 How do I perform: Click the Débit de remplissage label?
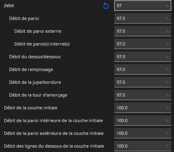click(x=31, y=69)
